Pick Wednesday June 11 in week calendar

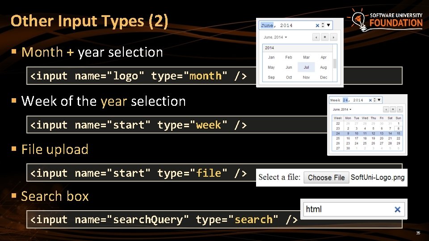click(365, 133)
